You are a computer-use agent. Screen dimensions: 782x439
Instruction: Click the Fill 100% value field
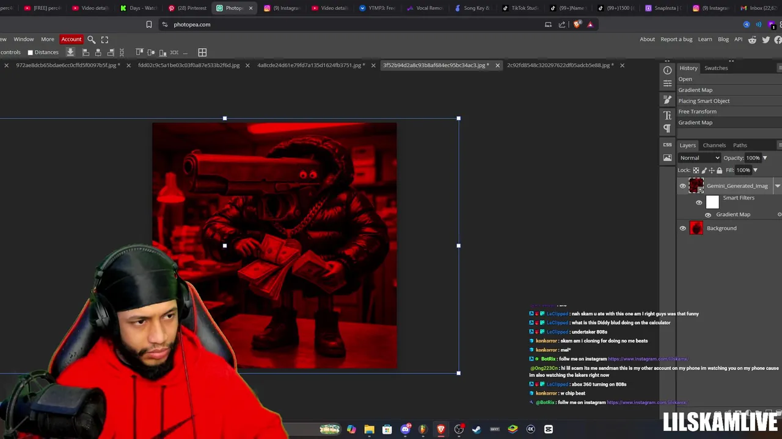(x=743, y=171)
